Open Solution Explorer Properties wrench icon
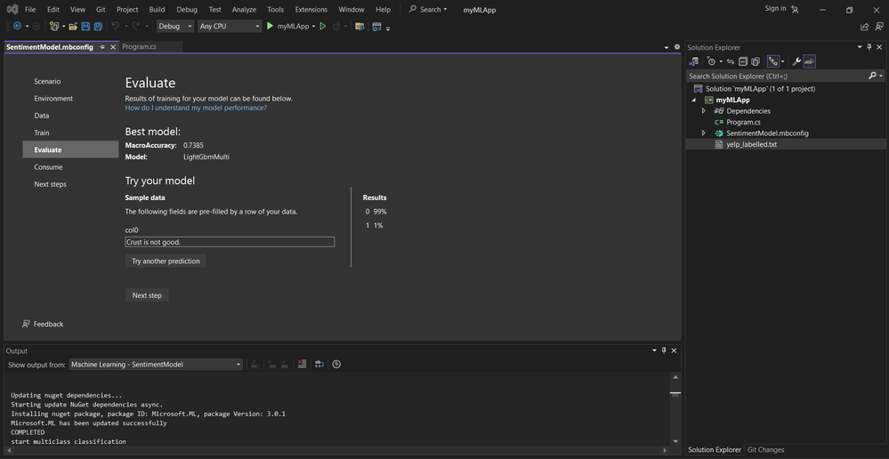Image resolution: width=889 pixels, height=459 pixels. pyautogui.click(x=796, y=61)
